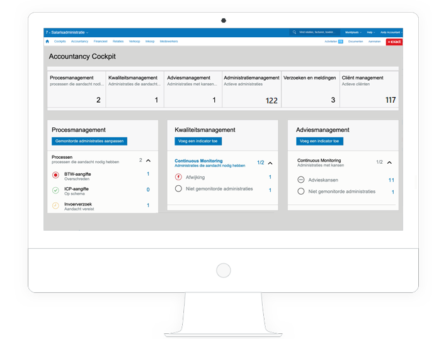The image size is (446, 339).
Task: Click the Accountancy Cockpit page title
Action: point(82,56)
